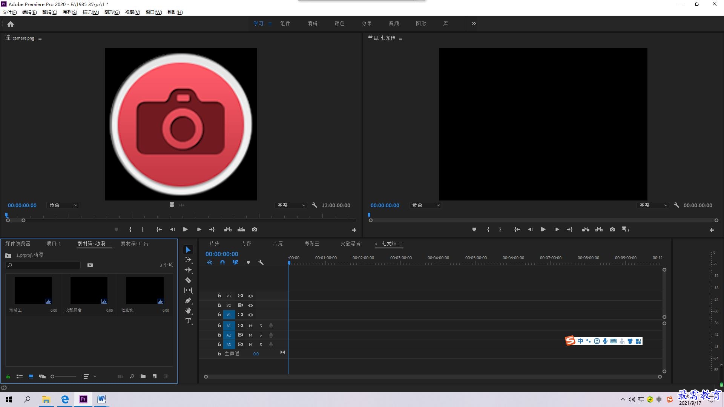Mute track A3
Image resolution: width=724 pixels, height=407 pixels.
point(250,344)
